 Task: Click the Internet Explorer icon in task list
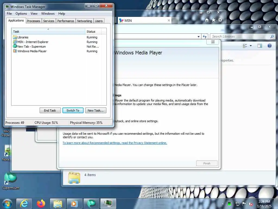click(x=15, y=42)
